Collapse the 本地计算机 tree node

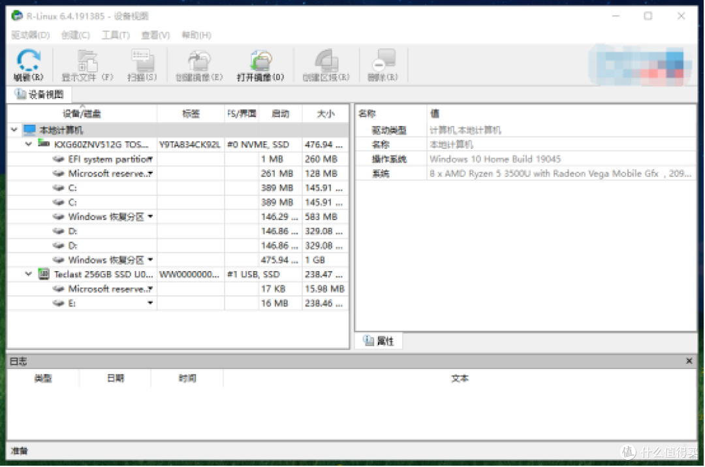tap(14, 130)
